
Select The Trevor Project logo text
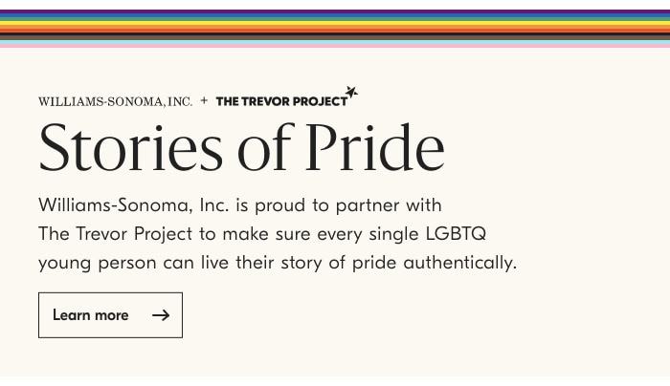[x=281, y=101]
